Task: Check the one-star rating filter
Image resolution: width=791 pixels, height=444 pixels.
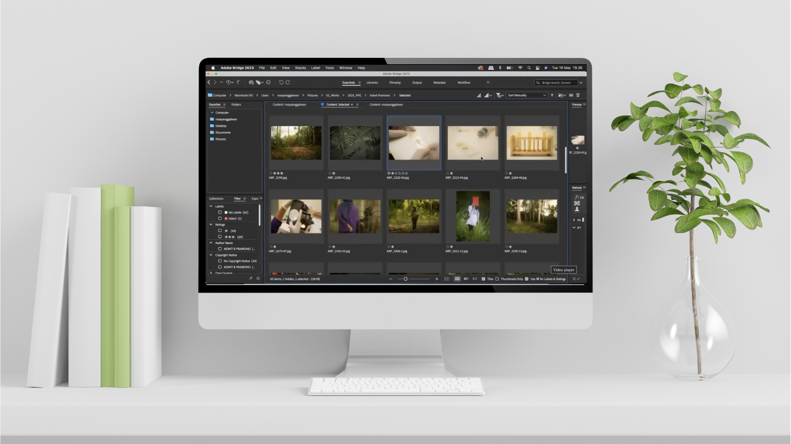Action: (220, 231)
